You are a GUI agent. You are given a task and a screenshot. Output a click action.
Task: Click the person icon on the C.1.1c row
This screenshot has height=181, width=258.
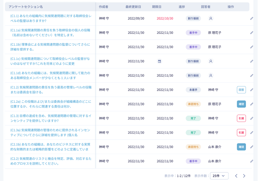click(210, 61)
